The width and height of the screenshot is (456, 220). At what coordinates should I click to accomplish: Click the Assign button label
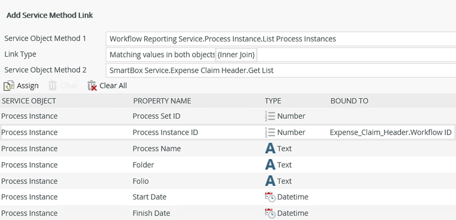click(27, 86)
